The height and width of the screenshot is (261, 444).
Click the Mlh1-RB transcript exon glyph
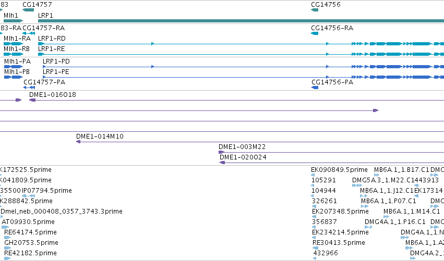click(x=13, y=54)
